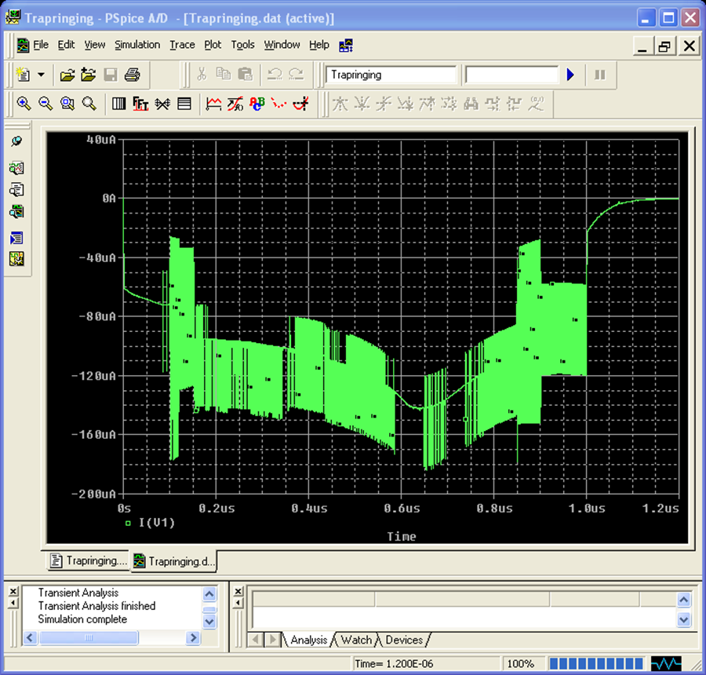Click the Save disk icon
This screenshot has width=706, height=675.
point(111,75)
